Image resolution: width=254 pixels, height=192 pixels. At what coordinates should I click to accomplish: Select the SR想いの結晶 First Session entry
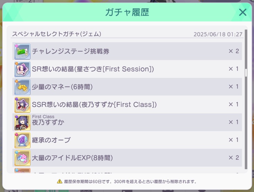click(x=93, y=69)
